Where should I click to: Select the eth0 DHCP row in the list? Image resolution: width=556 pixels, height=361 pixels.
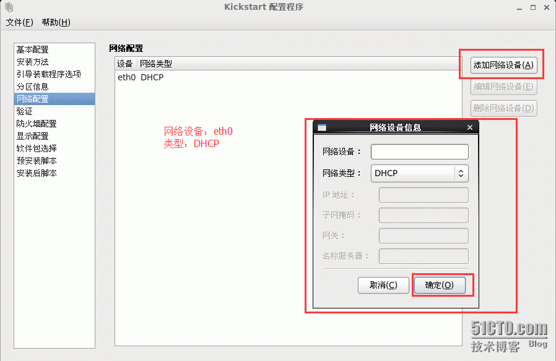pos(288,77)
